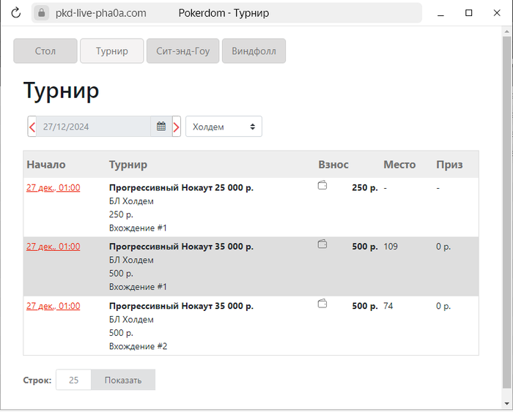The image size is (513, 412).
Task: Open the Холдем game type dropdown
Action: (224, 127)
